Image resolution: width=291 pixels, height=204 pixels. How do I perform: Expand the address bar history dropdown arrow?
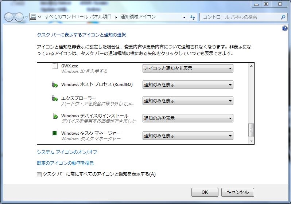[184, 17]
